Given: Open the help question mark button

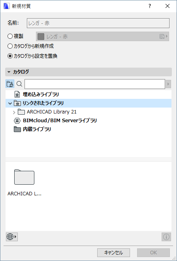Looking at the screenshot, I should tap(150, 6).
